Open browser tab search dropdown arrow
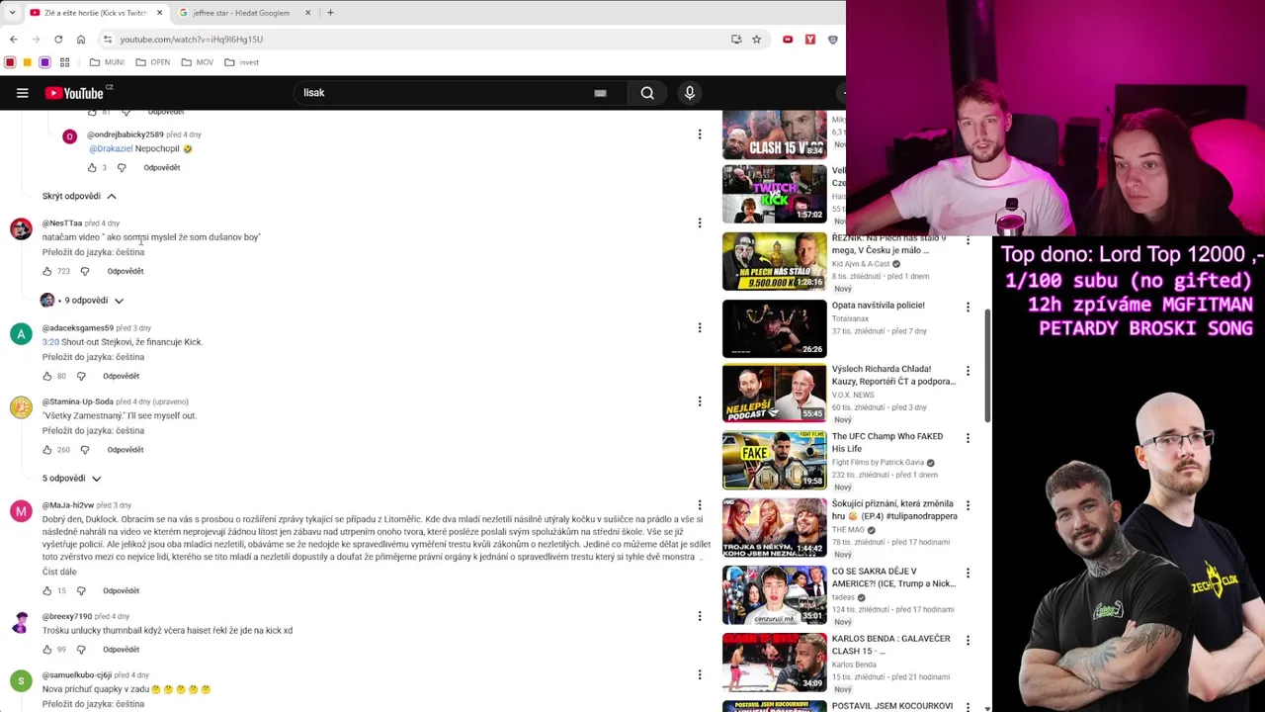 [x=12, y=13]
